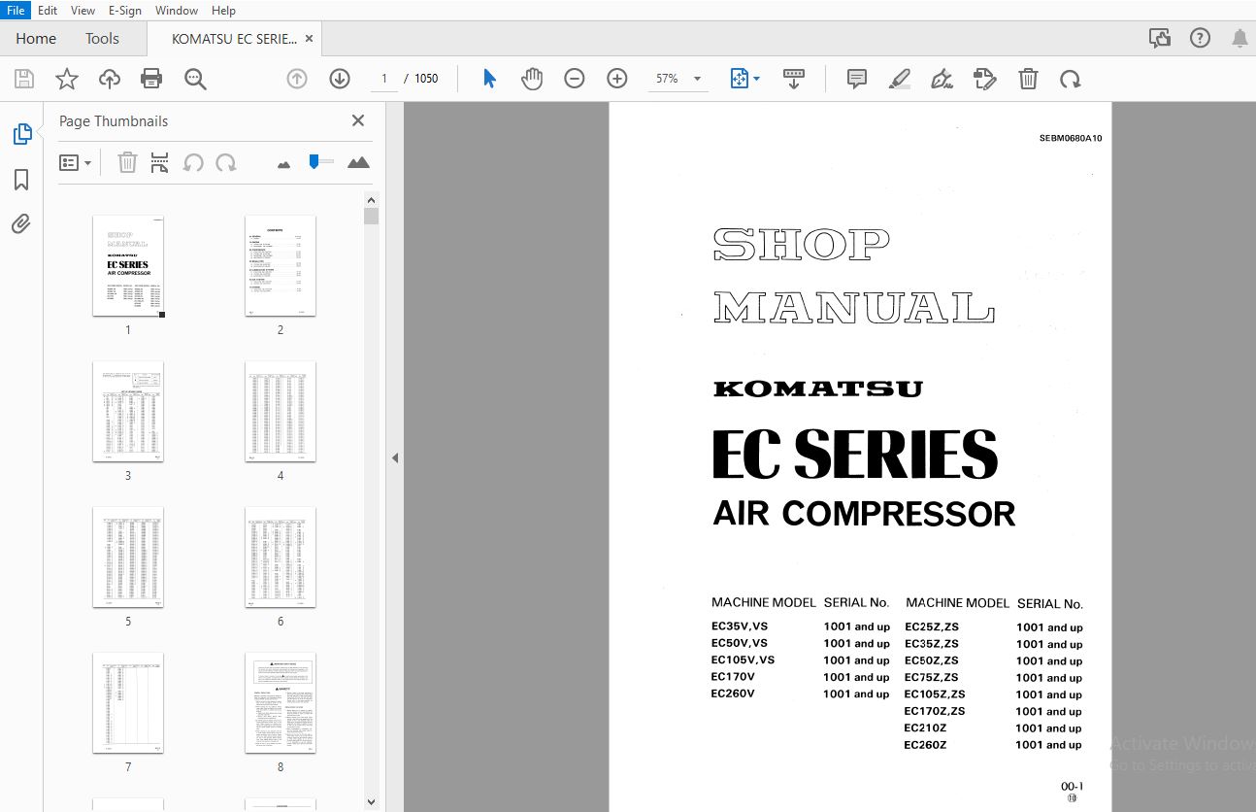Select page 5 thumbnail
This screenshot has width=1256, height=812.
point(128,558)
